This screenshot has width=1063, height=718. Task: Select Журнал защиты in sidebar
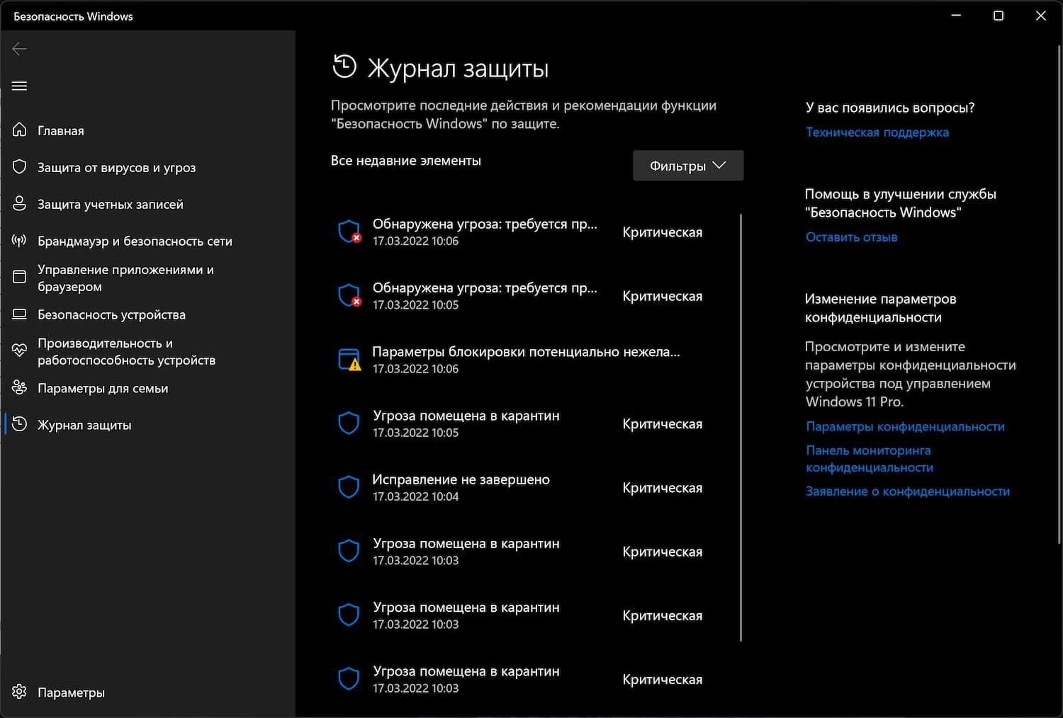click(x=84, y=425)
